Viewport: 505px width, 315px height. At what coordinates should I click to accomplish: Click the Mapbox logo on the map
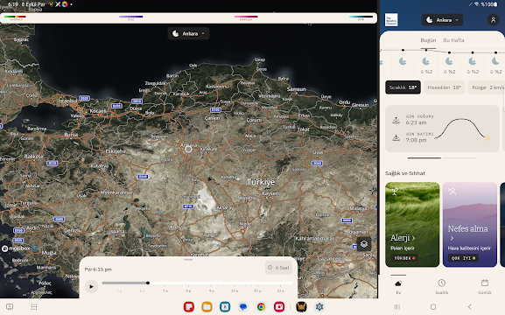tap(16, 248)
